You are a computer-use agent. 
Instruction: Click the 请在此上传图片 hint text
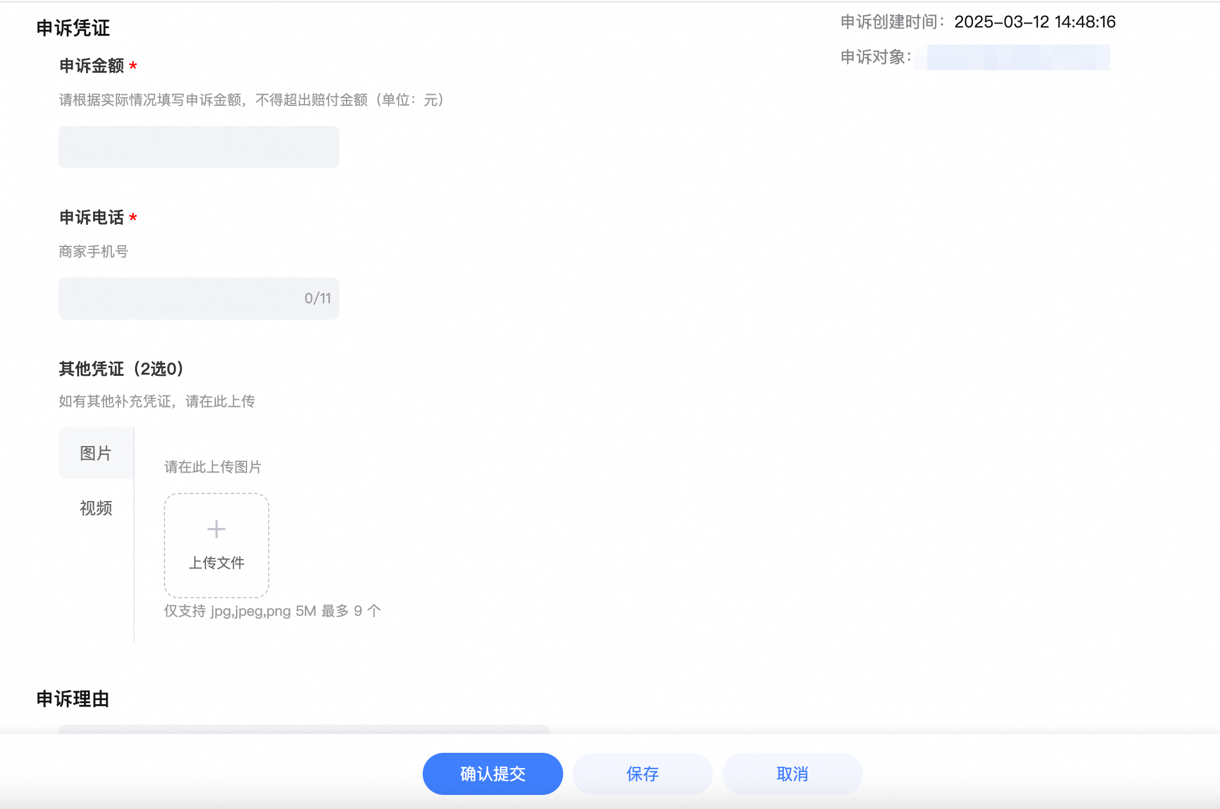214,467
